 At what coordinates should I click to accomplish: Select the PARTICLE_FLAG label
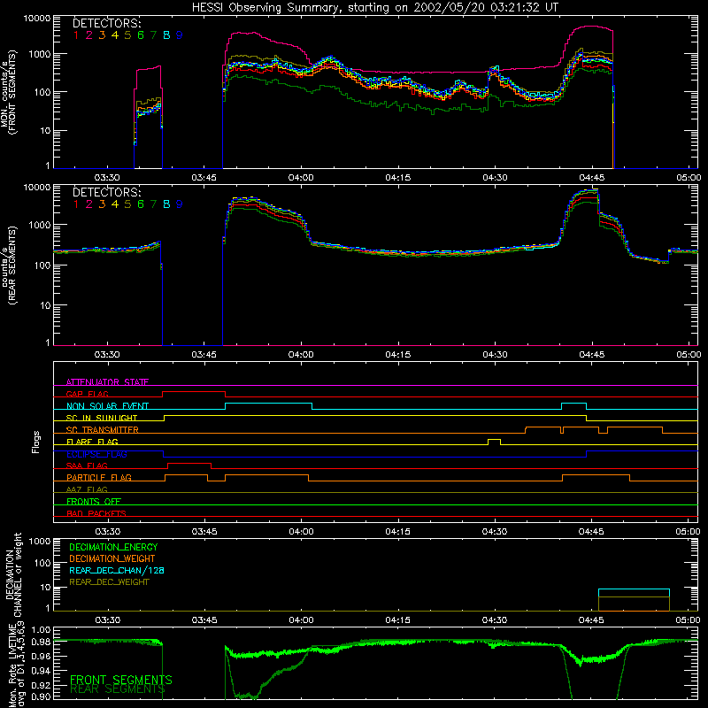point(99,478)
